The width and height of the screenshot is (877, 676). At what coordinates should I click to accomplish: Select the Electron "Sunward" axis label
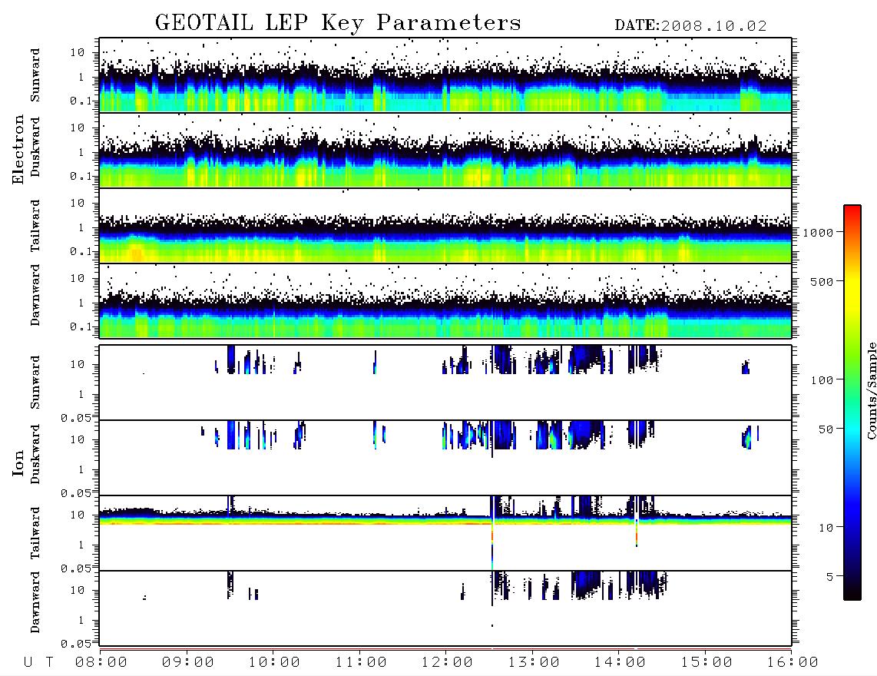click(35, 75)
